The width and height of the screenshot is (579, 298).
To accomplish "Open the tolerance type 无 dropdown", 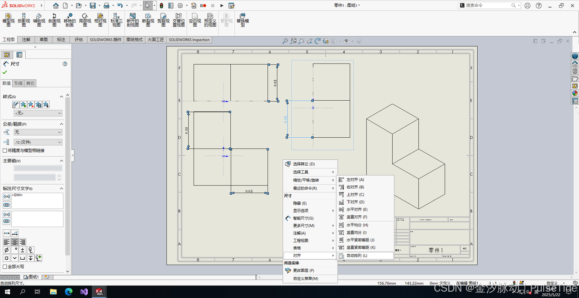I will [38, 132].
